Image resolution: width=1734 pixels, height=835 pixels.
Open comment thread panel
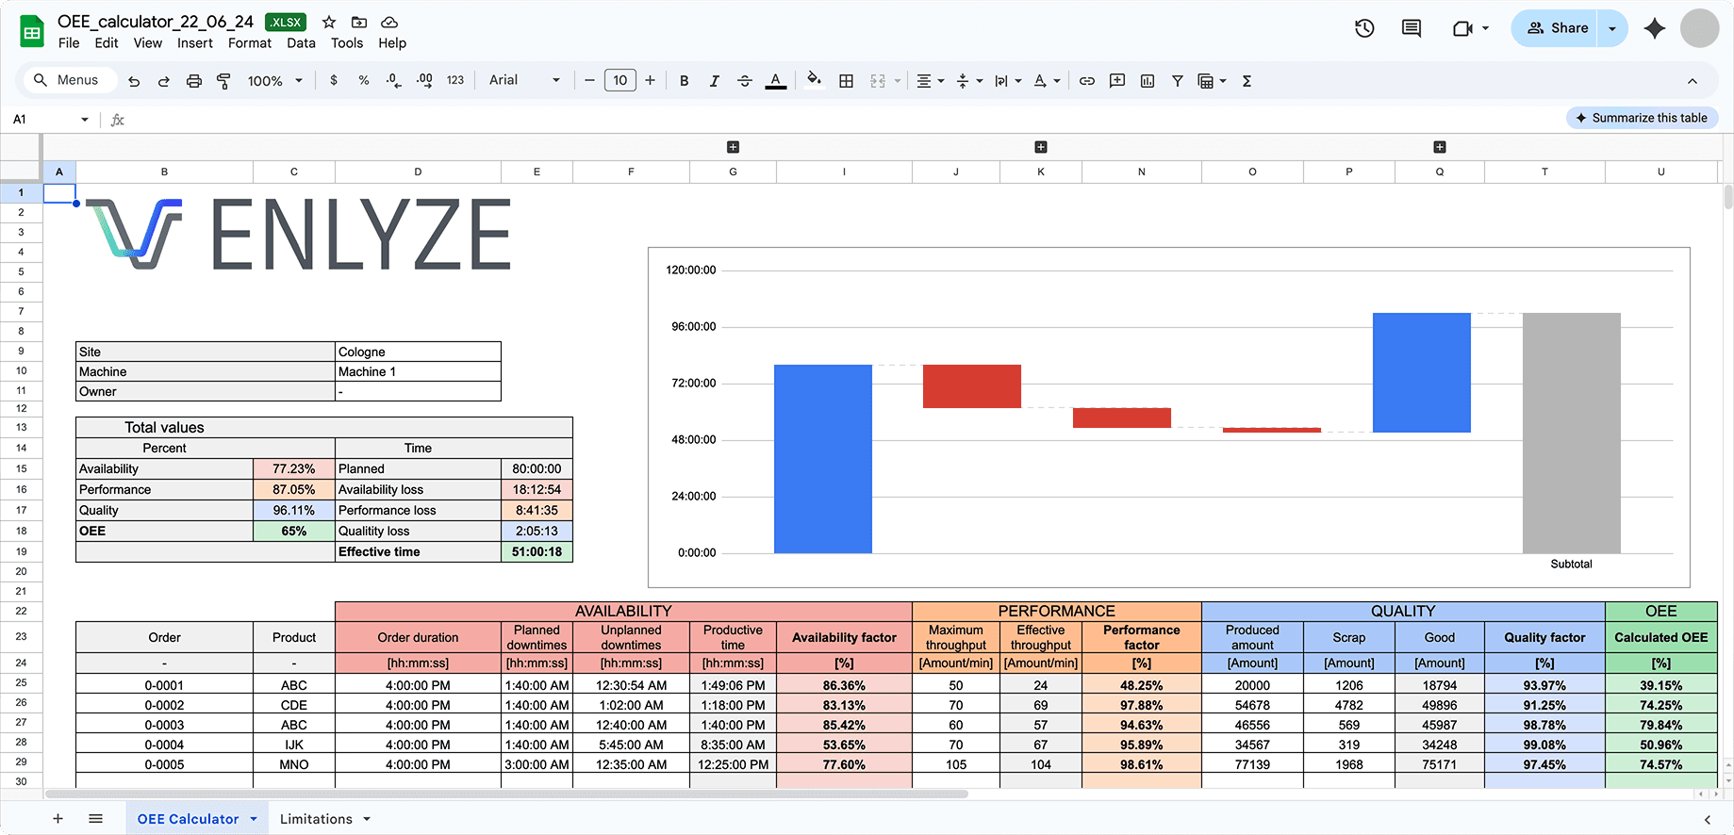pos(1412,28)
